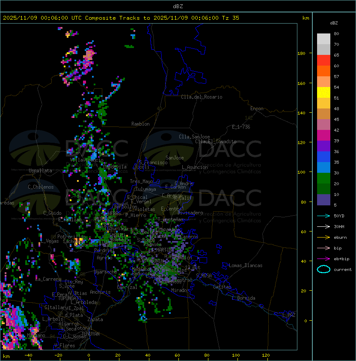The height and width of the screenshot is (361, 356).
Task: Select the dark orange 60-57 dBZ swatch
Action: pos(323,71)
